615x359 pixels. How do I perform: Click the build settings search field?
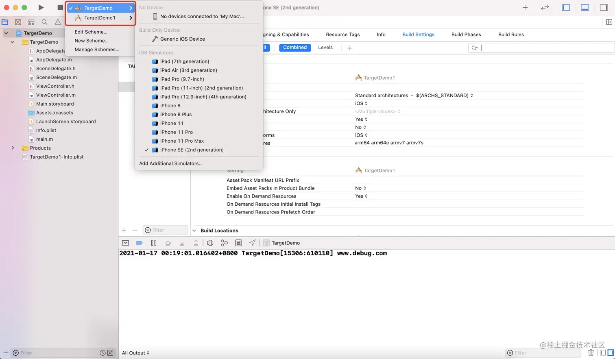541,48
